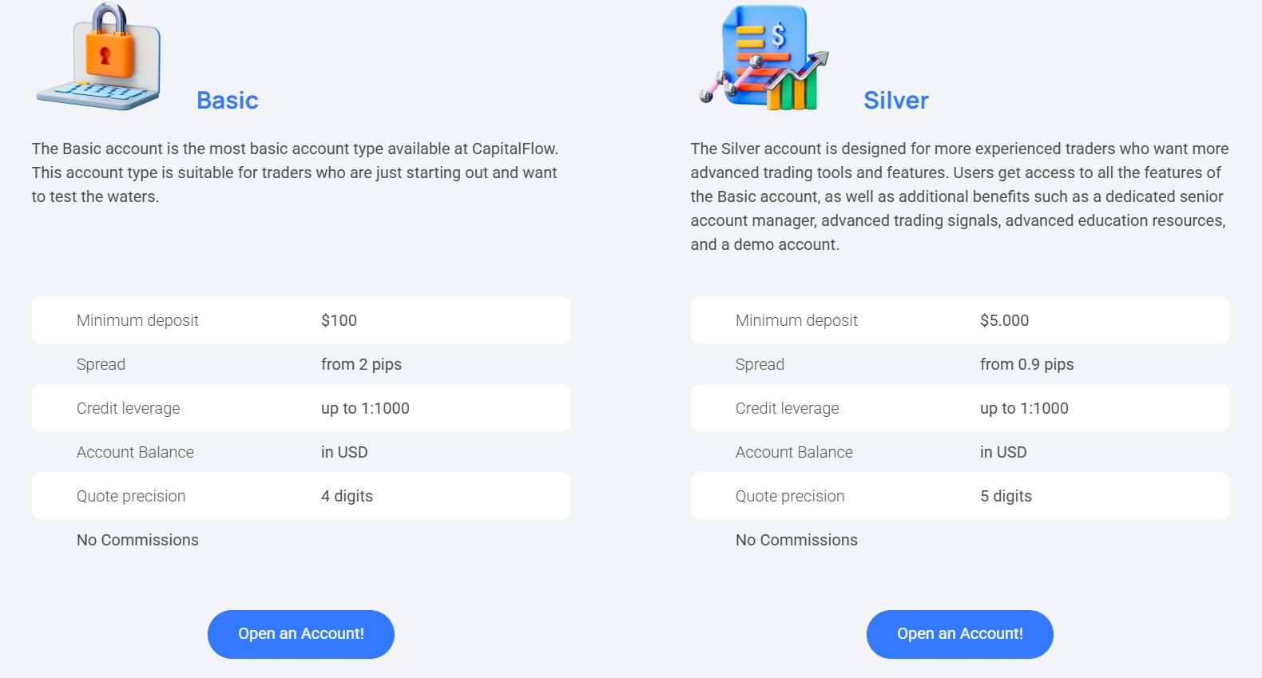Screen dimensions: 1262x678
Task: Click the blue keyboard in the Basic illustration
Action: [96, 96]
